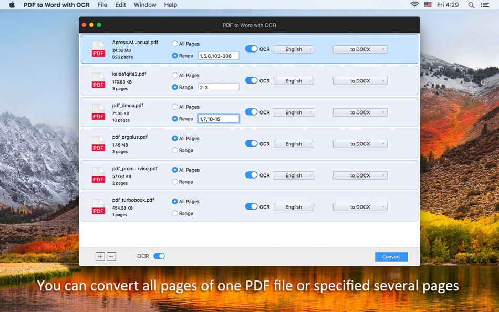Image resolution: width=499 pixels, height=312 pixels.
Task: Click the 577.81 KB size text
Action: [122, 176]
